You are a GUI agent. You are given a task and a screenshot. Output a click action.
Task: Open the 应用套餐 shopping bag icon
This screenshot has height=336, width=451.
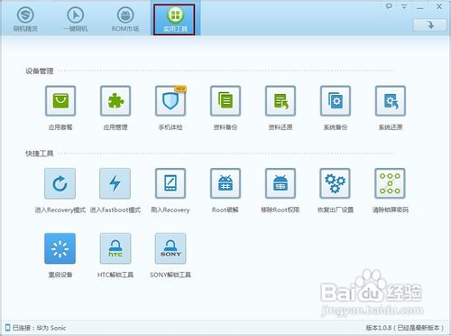60,100
